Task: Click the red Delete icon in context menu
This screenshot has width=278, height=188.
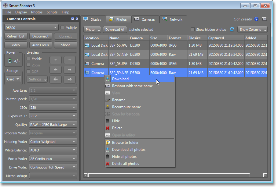Action: click(108, 128)
